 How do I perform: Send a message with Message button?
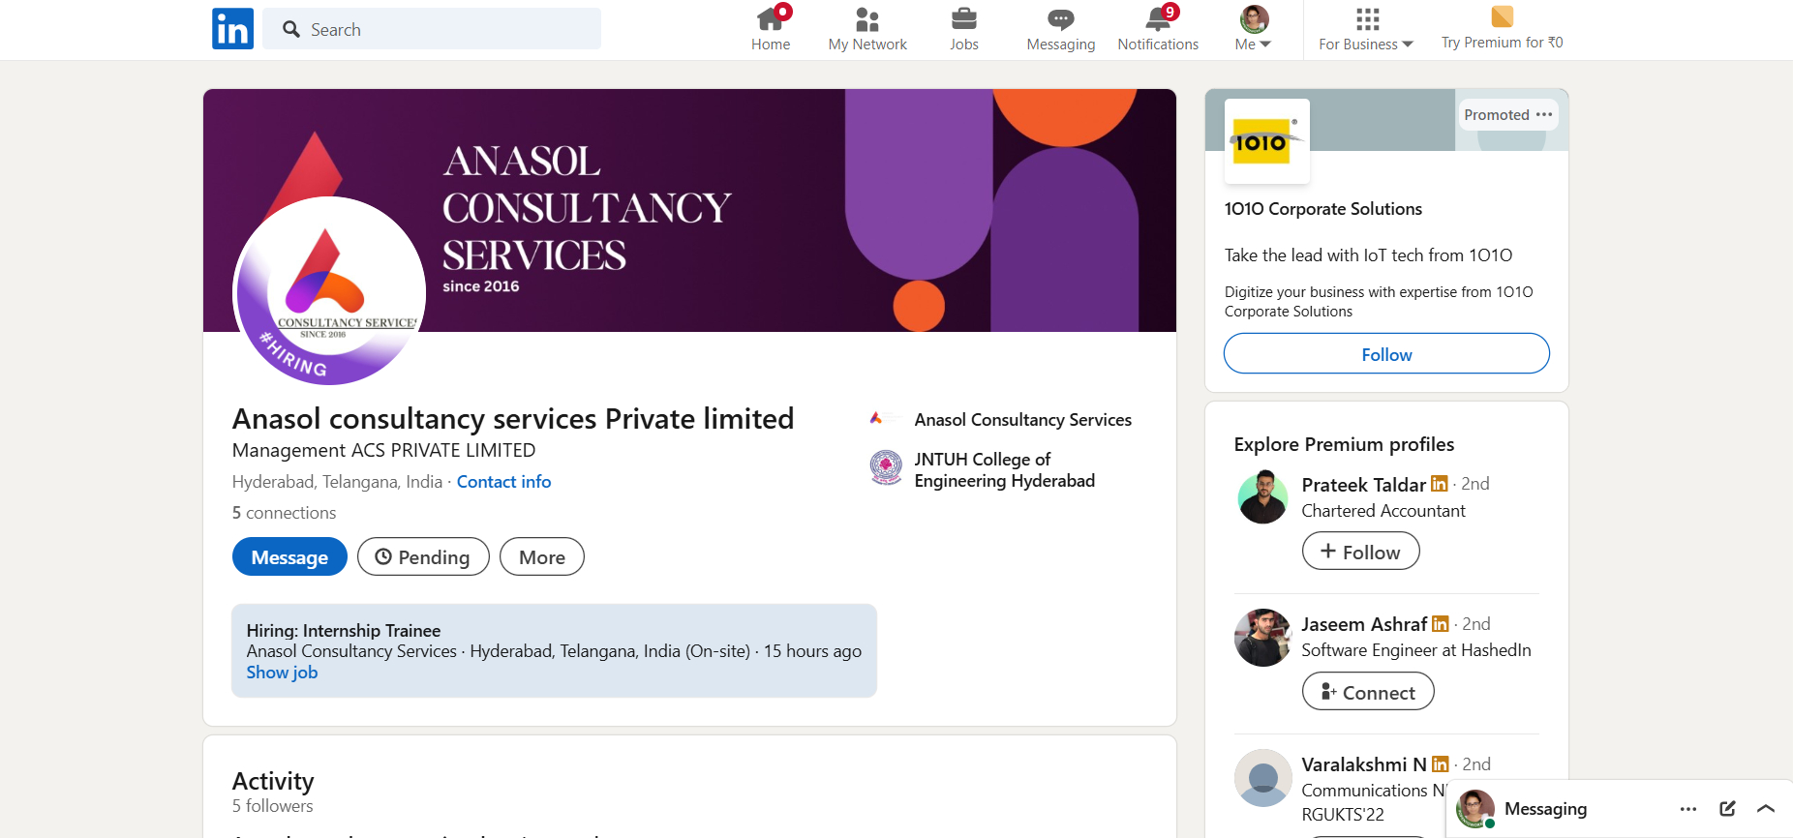pos(289,557)
